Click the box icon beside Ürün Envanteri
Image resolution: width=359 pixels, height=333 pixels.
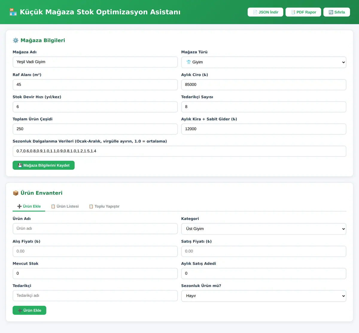16,193
